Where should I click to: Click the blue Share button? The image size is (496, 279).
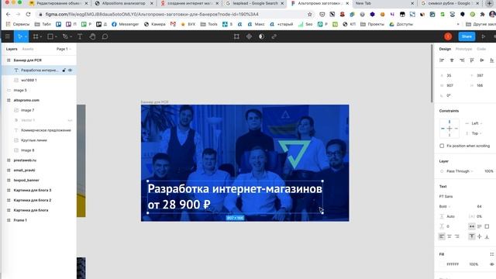tap(467, 36)
